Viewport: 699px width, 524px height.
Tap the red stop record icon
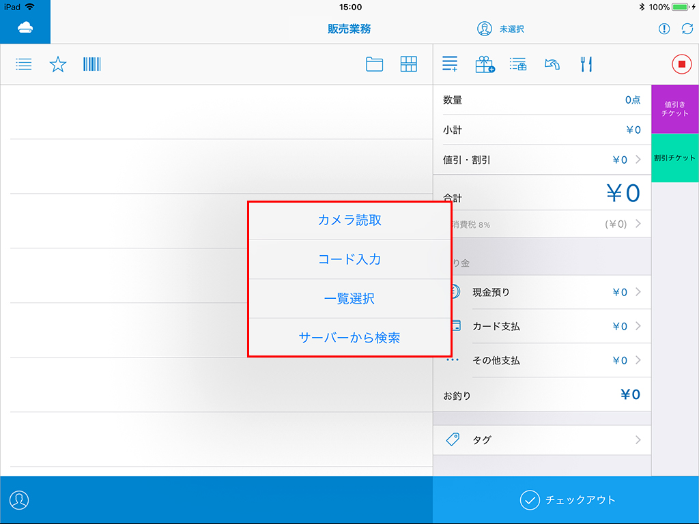[682, 64]
